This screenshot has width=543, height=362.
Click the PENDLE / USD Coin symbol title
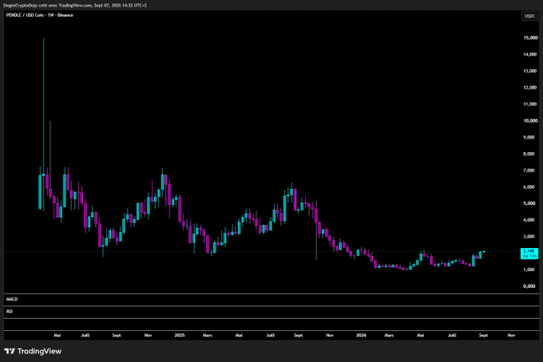[x=39, y=15]
